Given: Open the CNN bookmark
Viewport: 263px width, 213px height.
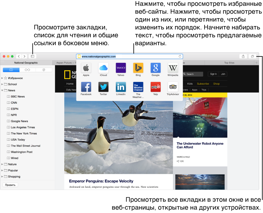Looking at the screenshot, I should coord(12,103).
